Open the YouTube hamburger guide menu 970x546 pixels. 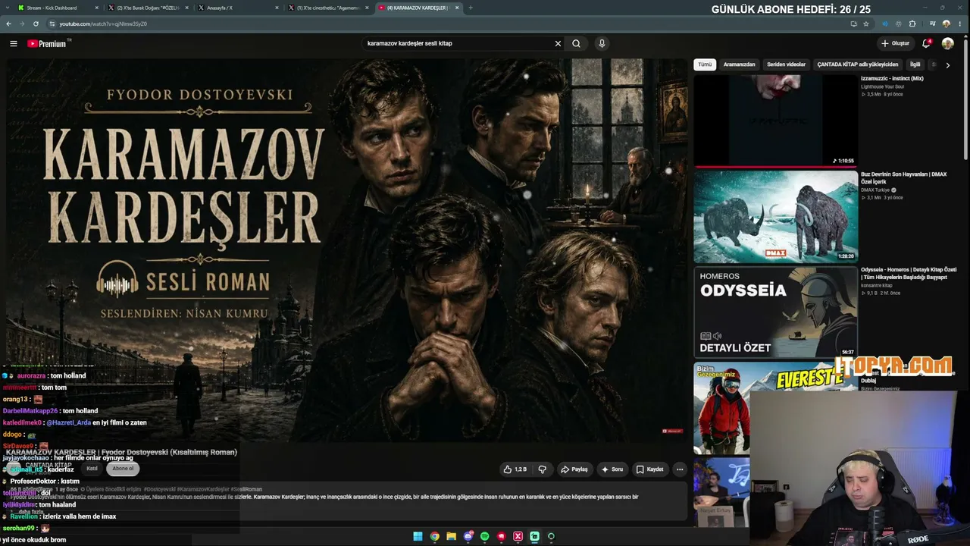tap(13, 43)
